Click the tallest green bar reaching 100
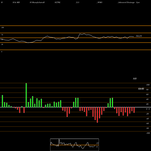 [26, 95]
